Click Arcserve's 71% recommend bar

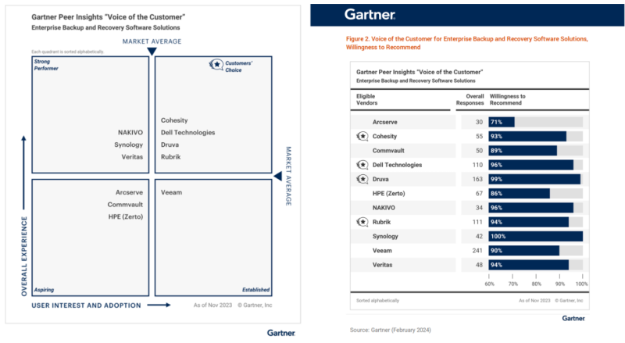[502, 122]
